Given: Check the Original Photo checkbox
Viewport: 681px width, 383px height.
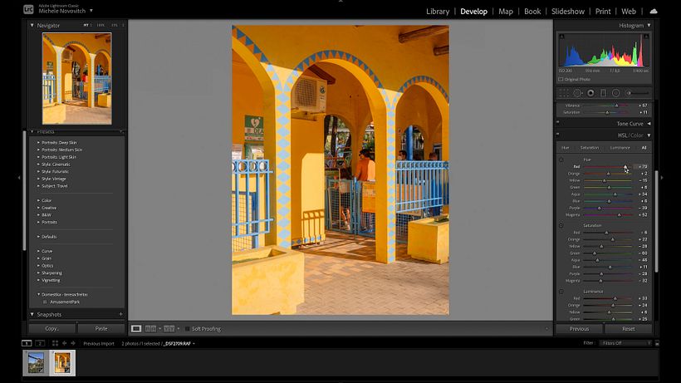Looking at the screenshot, I should point(561,80).
